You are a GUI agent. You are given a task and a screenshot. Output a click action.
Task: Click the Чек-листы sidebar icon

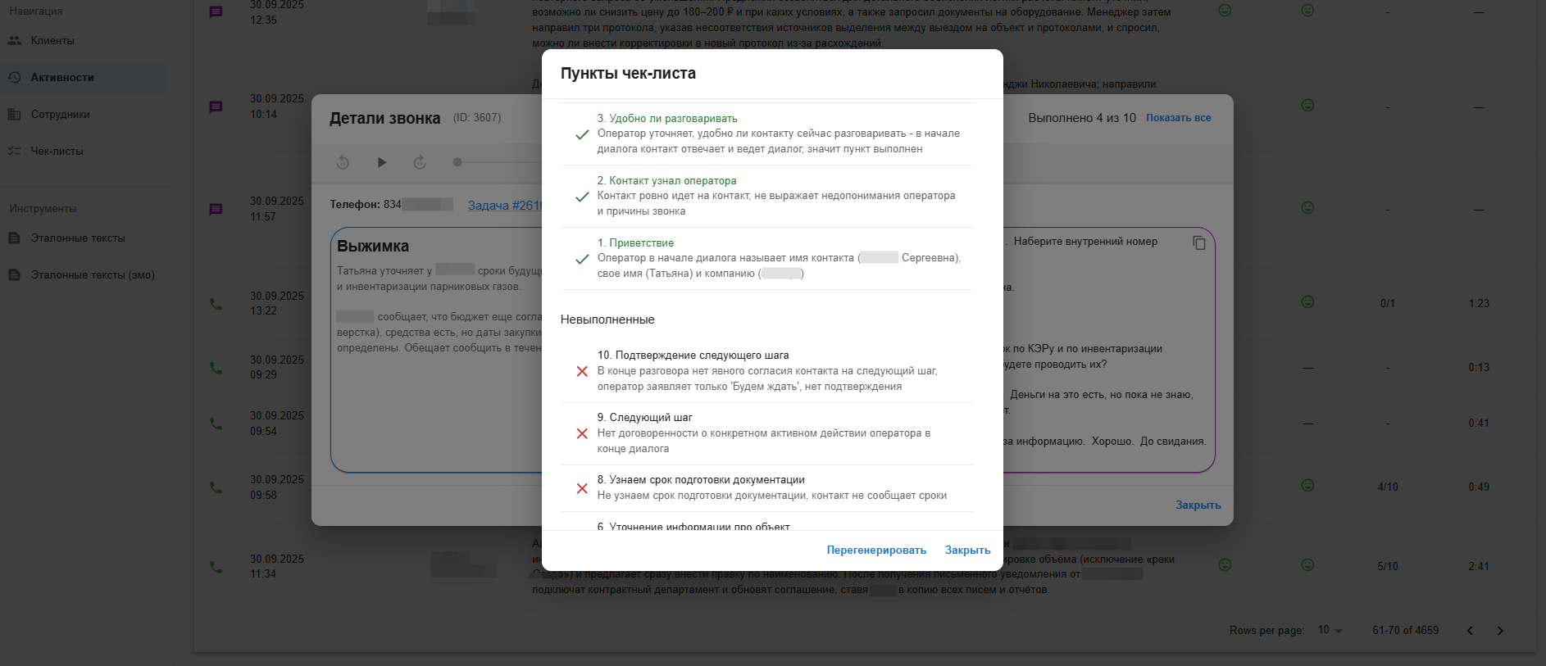[15, 152]
